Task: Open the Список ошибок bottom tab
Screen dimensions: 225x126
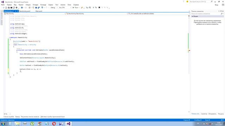Action: point(9,117)
